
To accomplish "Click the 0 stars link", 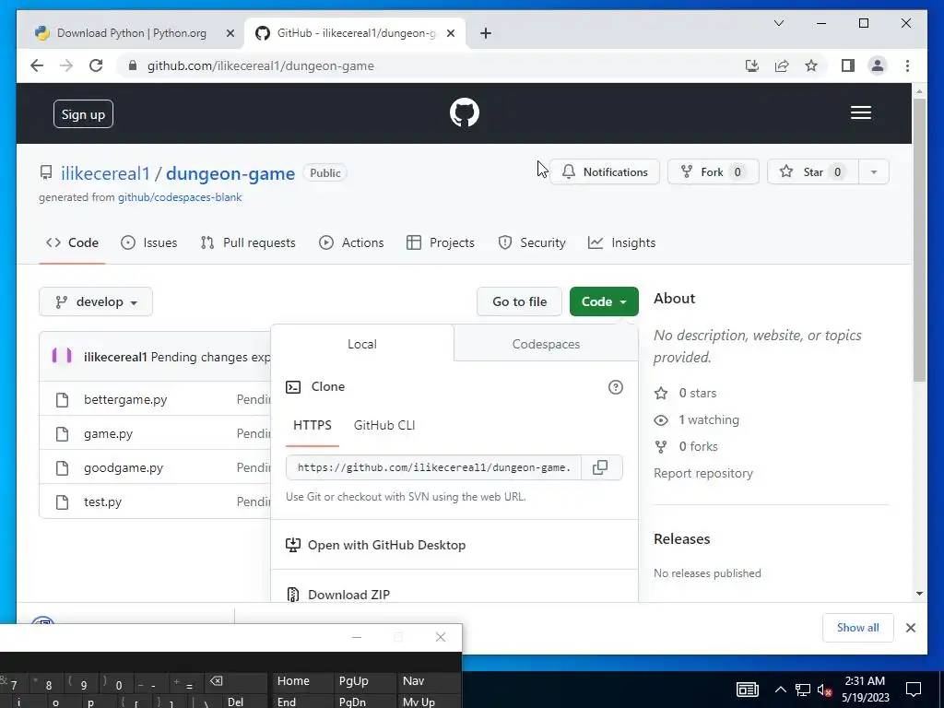I will [x=698, y=393].
